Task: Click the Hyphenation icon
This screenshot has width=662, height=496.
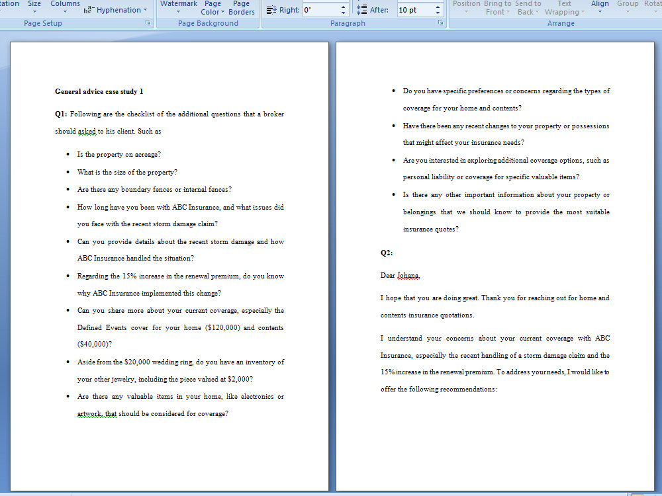Action: click(88, 10)
